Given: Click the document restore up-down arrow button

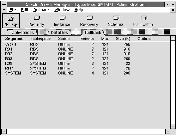Looking at the screenshot, I should pyautogui.click(x=173, y=10).
